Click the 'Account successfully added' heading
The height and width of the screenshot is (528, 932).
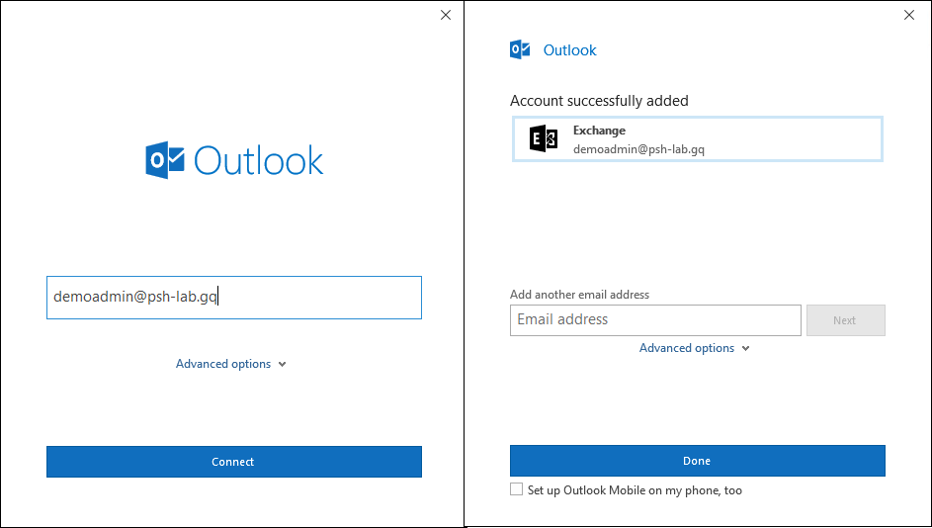point(599,101)
